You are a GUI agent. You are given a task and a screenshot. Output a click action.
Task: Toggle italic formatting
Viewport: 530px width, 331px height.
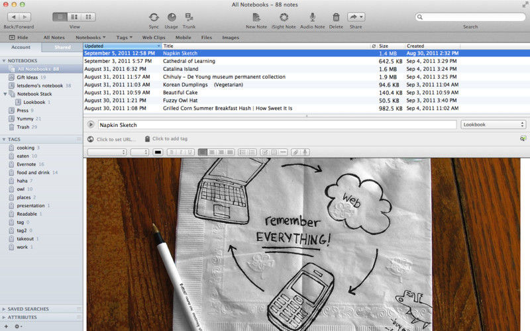[x=181, y=152]
